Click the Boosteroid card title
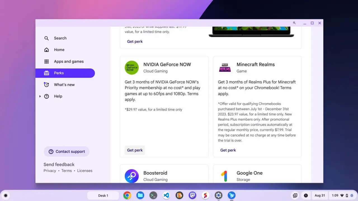The width and height of the screenshot is (358, 201). tap(155, 173)
